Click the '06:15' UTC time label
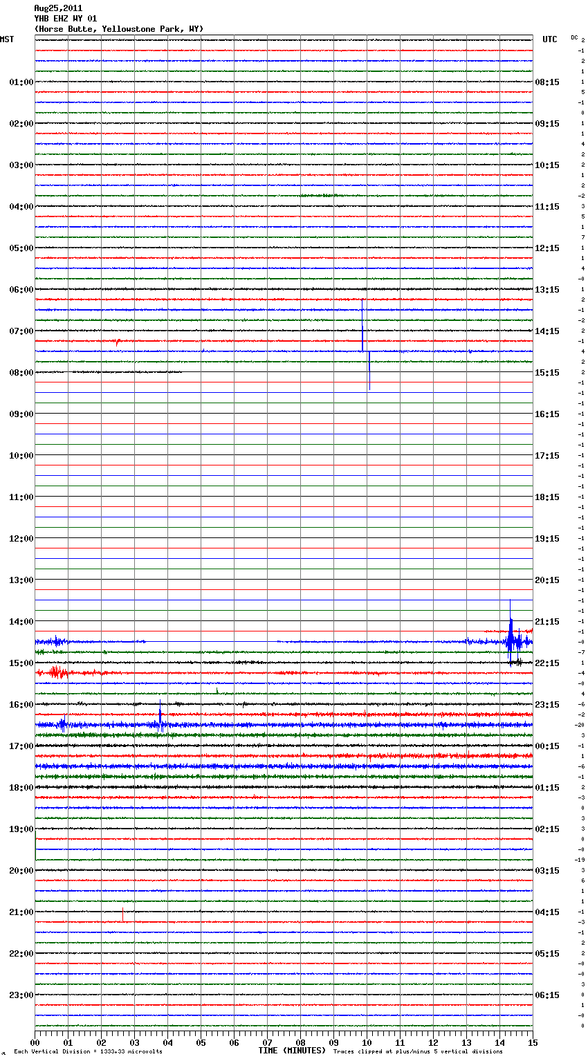This screenshot has height=1061, width=588. [x=547, y=995]
